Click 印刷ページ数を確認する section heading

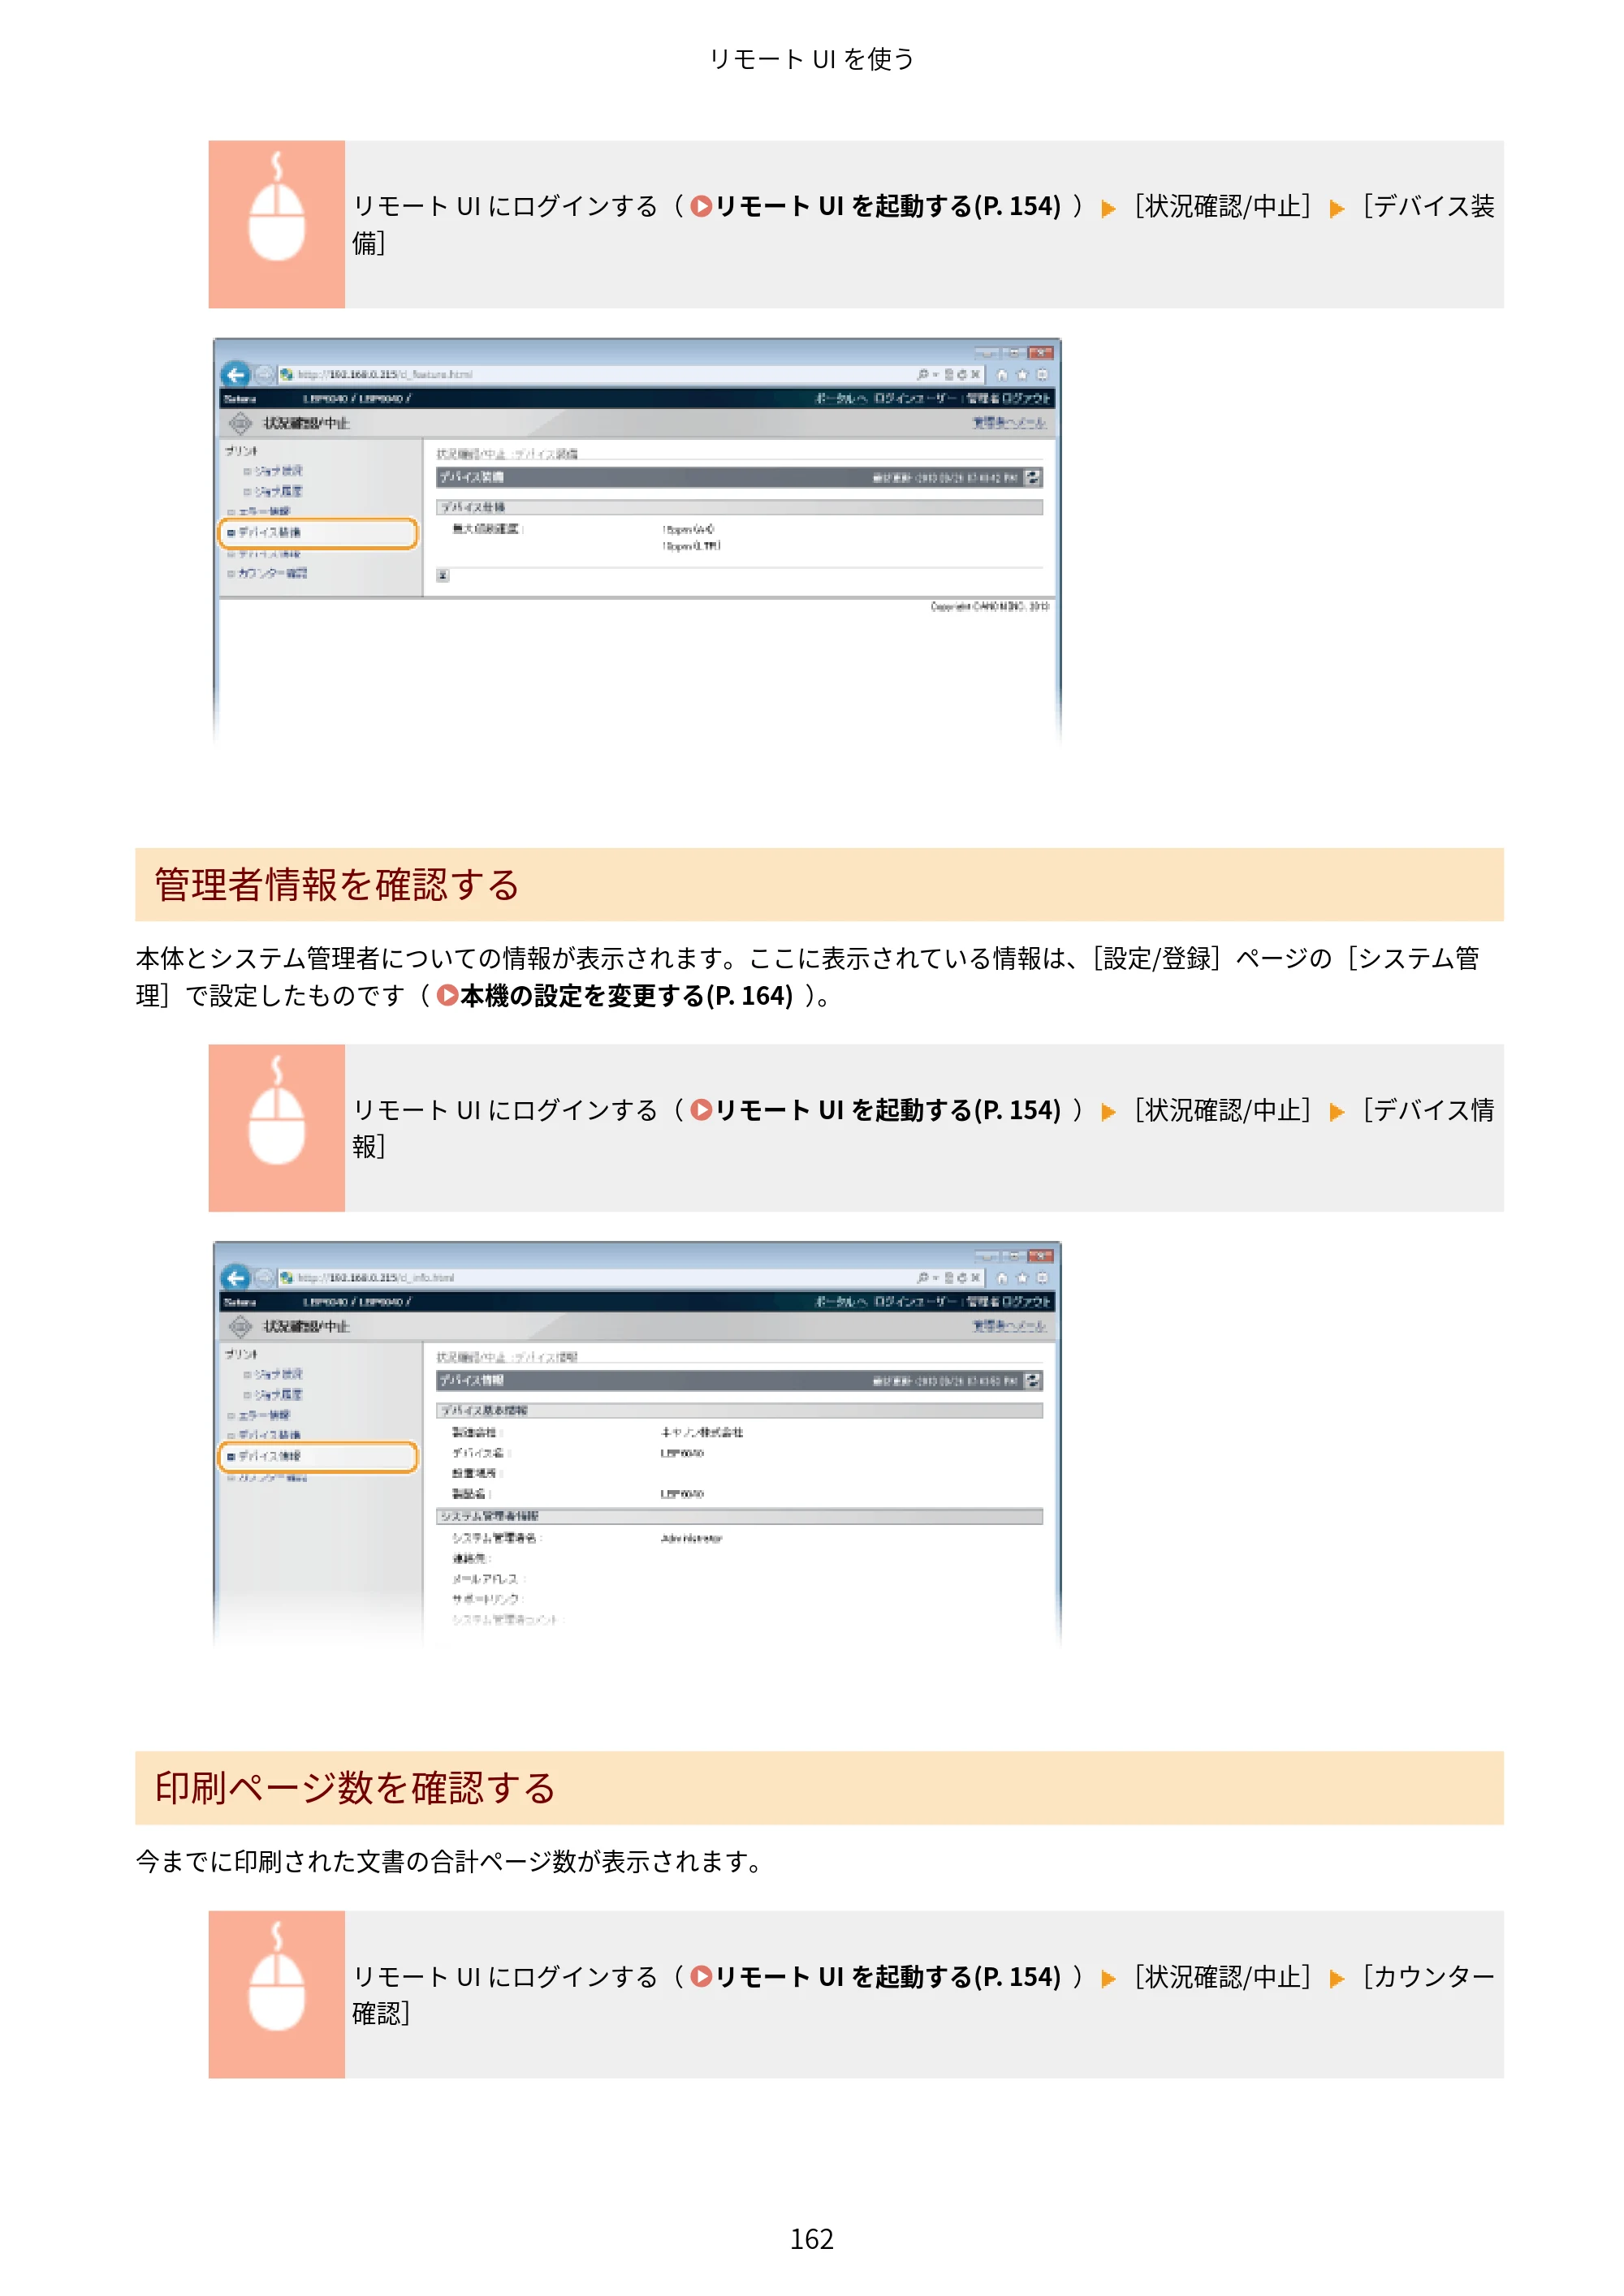(x=355, y=1788)
